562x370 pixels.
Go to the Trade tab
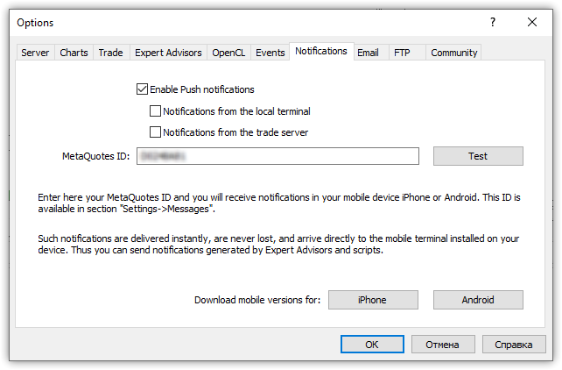pos(110,53)
